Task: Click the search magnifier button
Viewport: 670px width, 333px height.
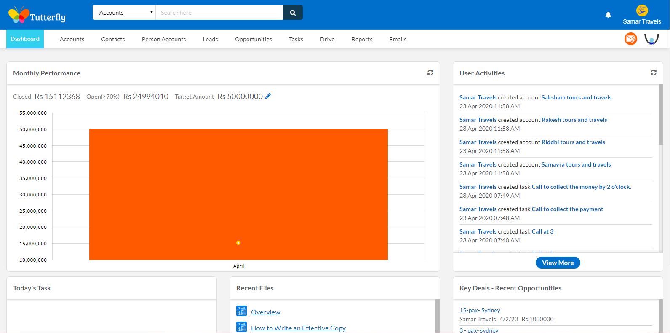Action: pos(293,13)
